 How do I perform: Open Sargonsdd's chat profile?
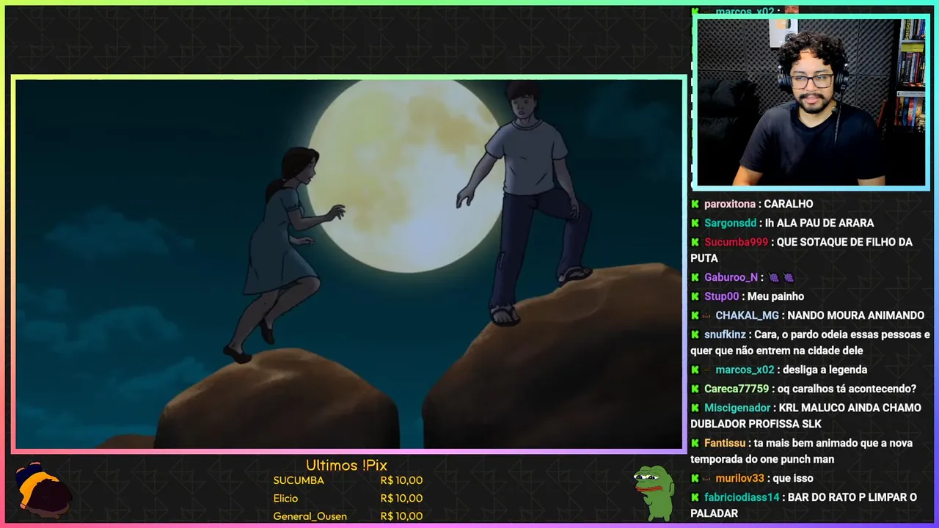coord(730,223)
